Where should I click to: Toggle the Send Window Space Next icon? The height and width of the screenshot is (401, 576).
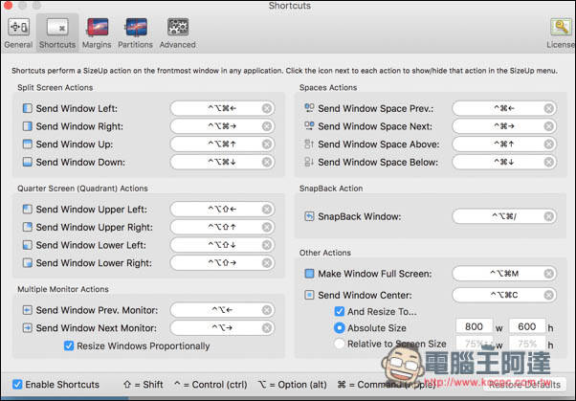pyautogui.click(x=309, y=126)
